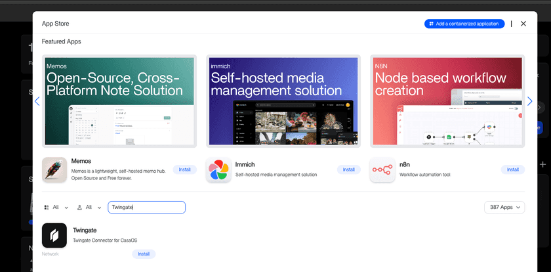The width and height of the screenshot is (551, 272).
Task: Close the App Store dialog
Action: click(x=523, y=24)
